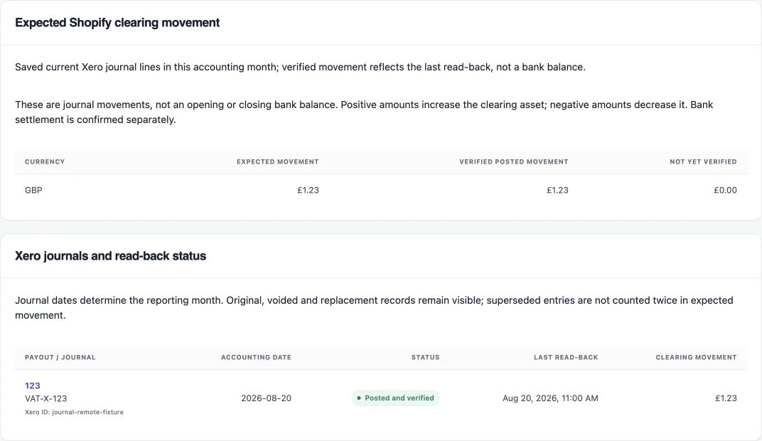The width and height of the screenshot is (762, 441).
Task: Click the 'Journal dates determine the reporting month' paragraph
Action: (x=374, y=308)
